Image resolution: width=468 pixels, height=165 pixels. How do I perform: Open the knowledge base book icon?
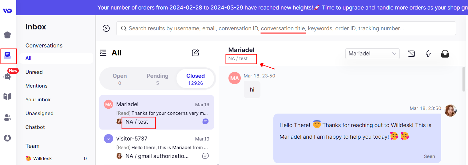pyautogui.click(x=7, y=97)
